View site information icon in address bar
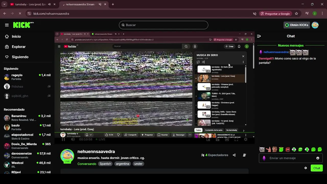 [x=29, y=14]
